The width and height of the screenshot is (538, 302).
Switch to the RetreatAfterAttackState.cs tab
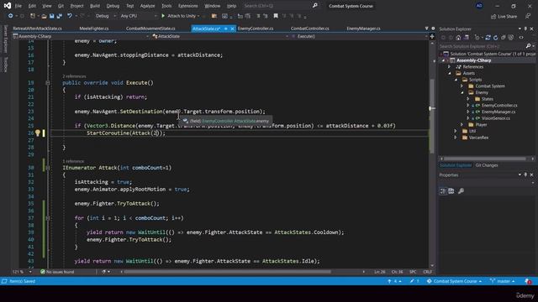point(37,29)
